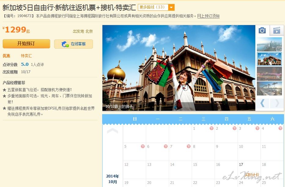Click the 出发地 北京 departure city text
Screen dimensions: 285x187
click(83, 31)
